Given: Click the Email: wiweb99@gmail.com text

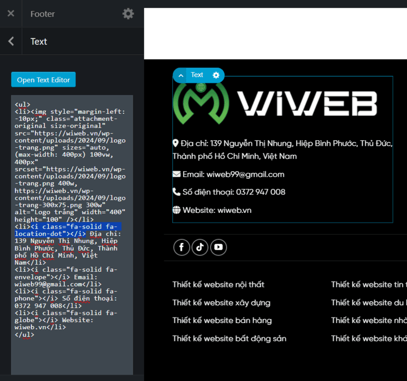Looking at the screenshot, I should (x=234, y=174).
